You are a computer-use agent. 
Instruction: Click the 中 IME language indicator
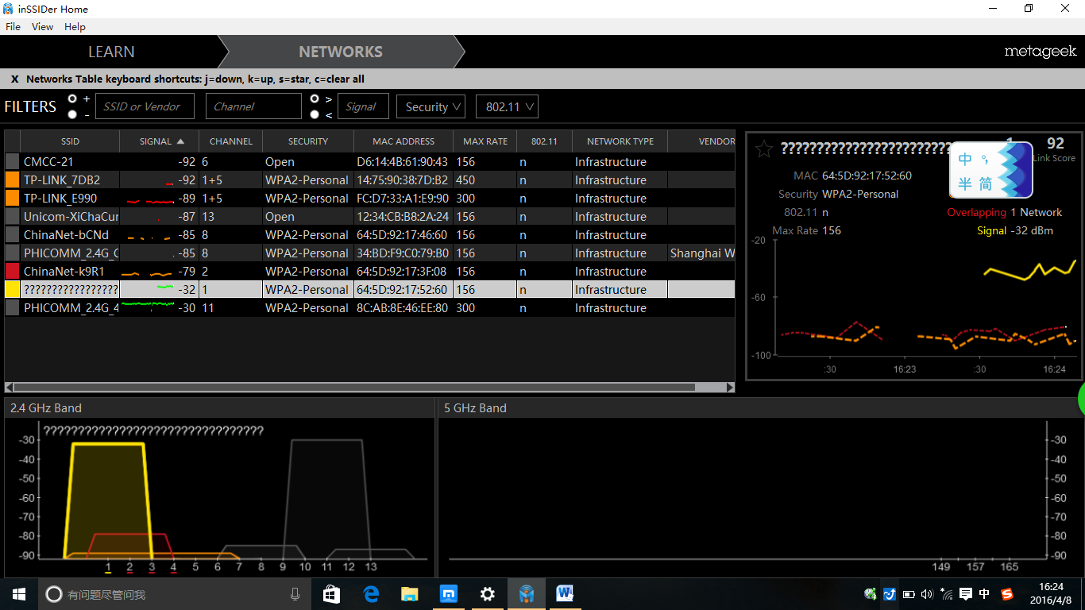985,594
